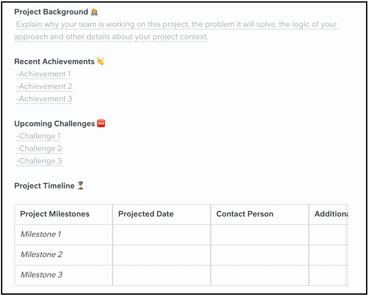Viewport: 369px width, 295px height.
Task: Edit the Achievement 2 placeholder
Action: [44, 87]
